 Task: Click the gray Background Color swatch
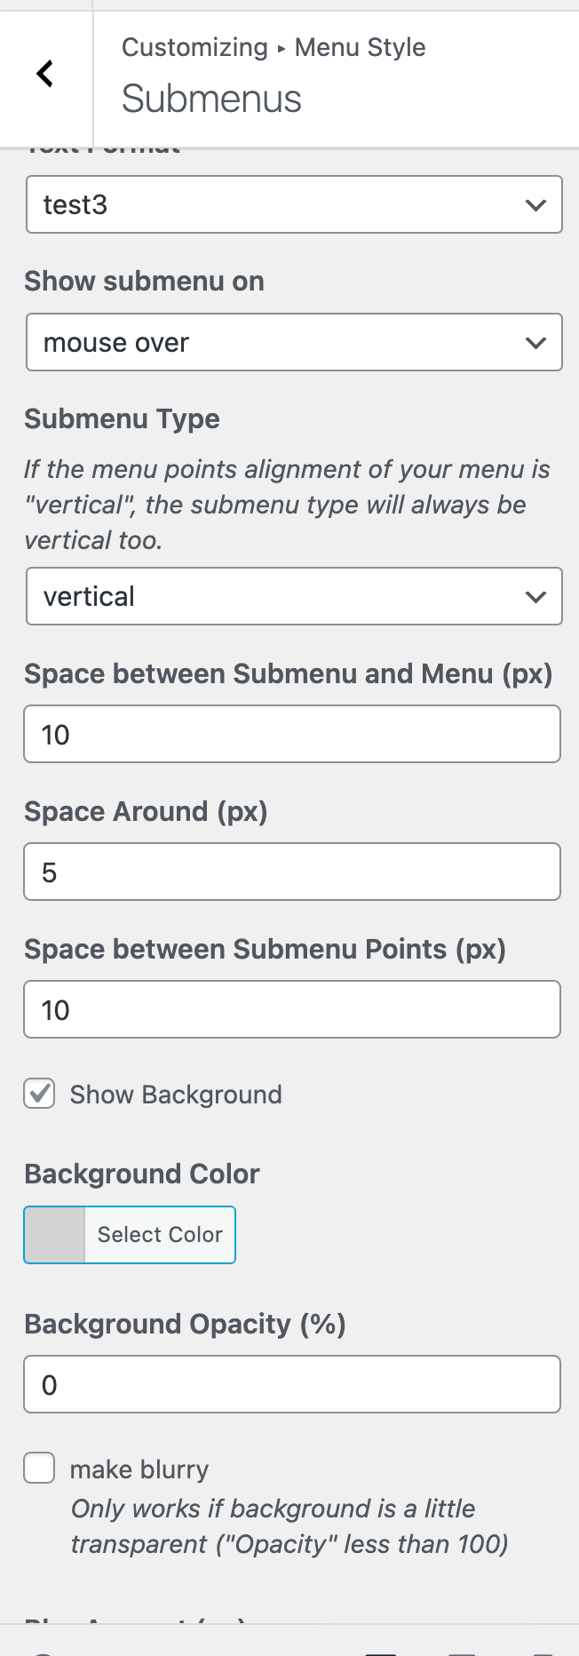point(55,1235)
